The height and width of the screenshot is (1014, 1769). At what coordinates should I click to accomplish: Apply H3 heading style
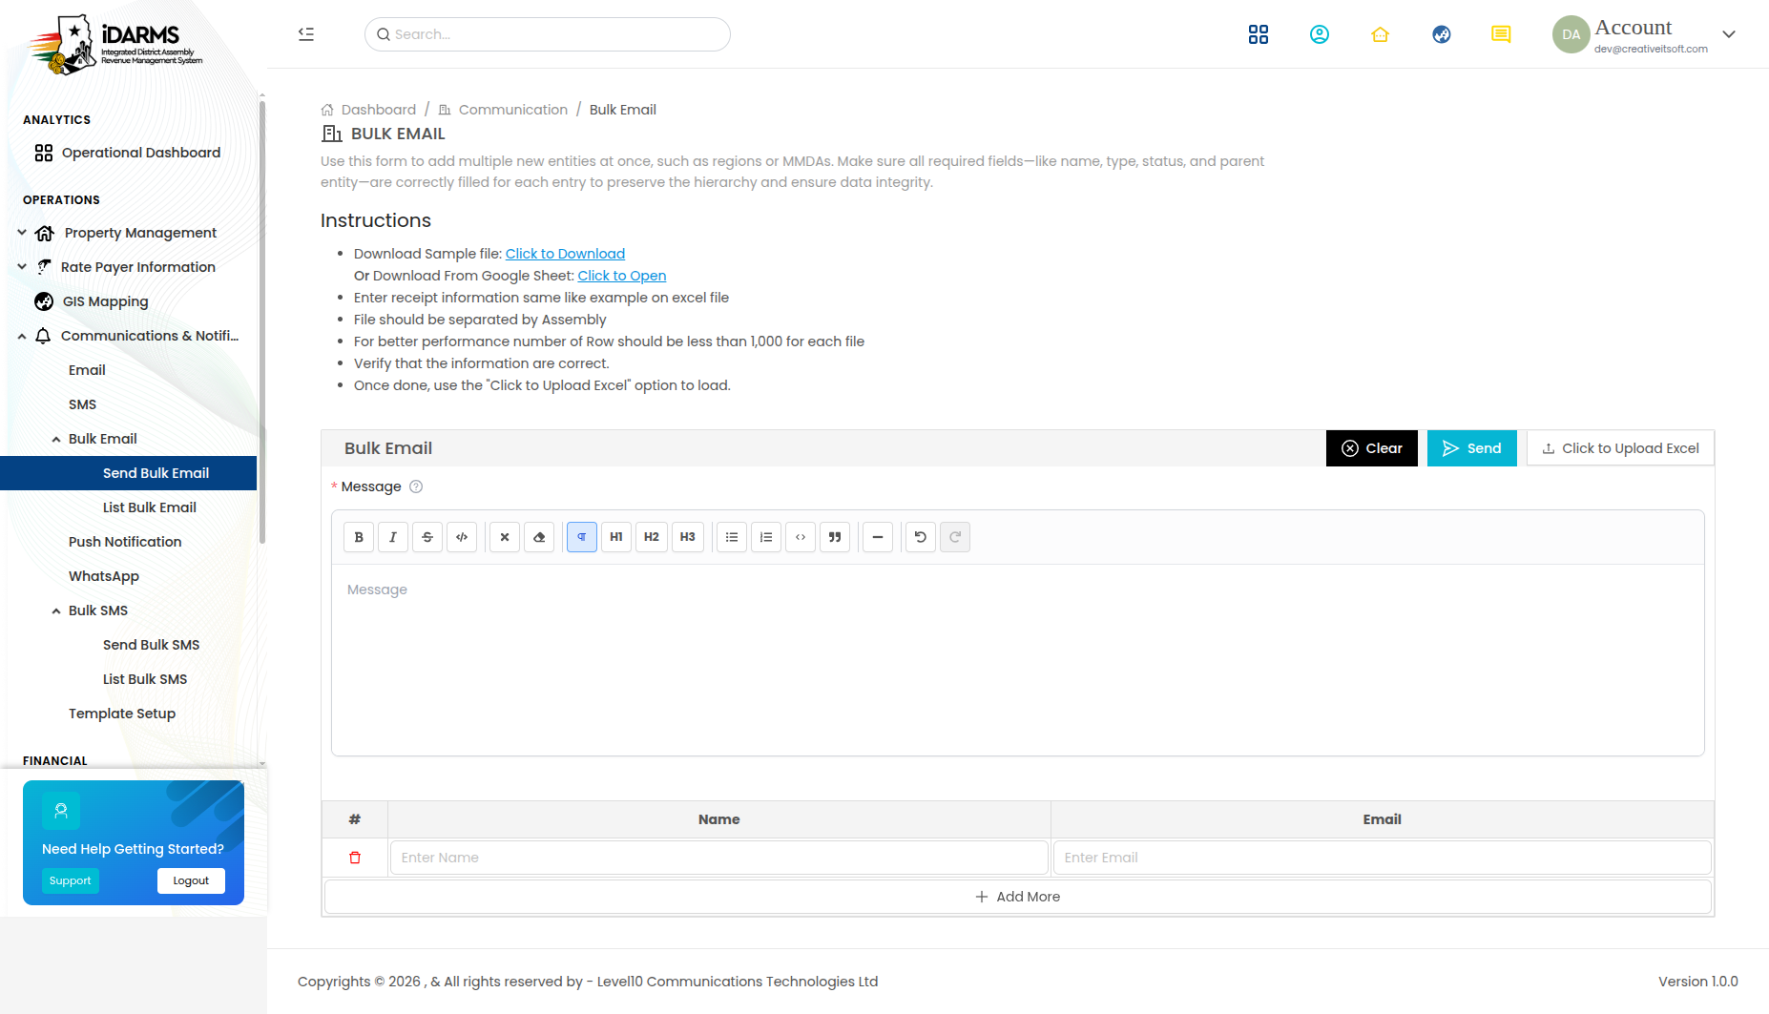tap(688, 537)
